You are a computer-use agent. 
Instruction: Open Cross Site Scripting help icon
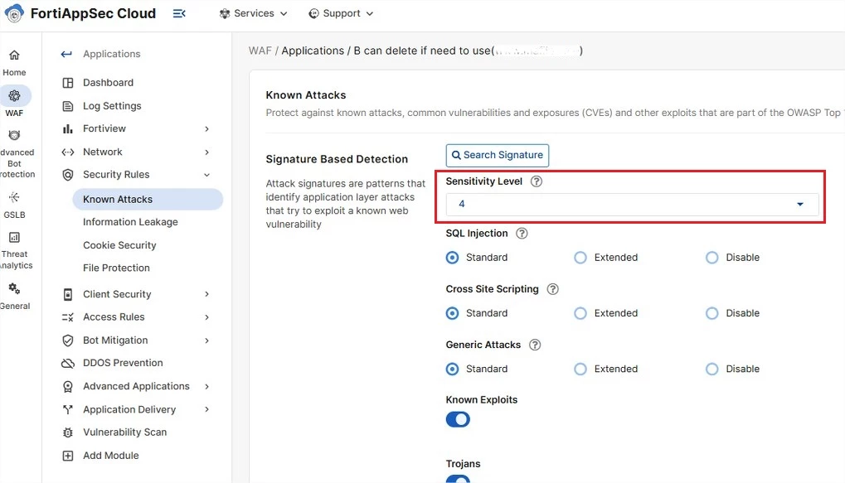pyautogui.click(x=552, y=289)
